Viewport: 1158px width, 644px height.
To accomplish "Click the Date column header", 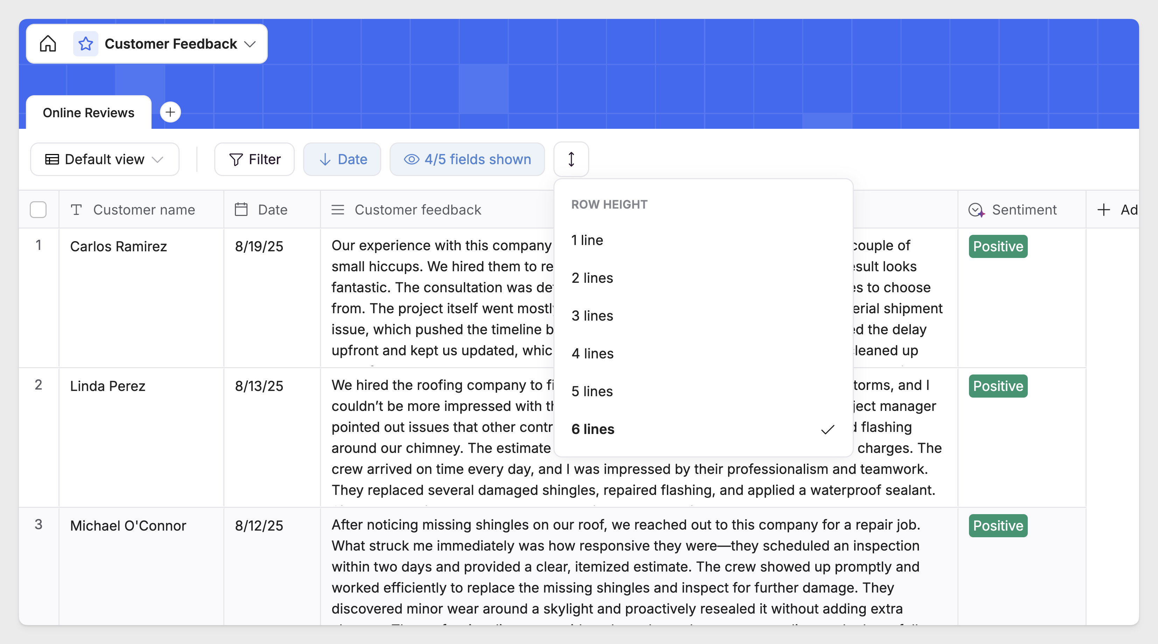I will pos(272,209).
